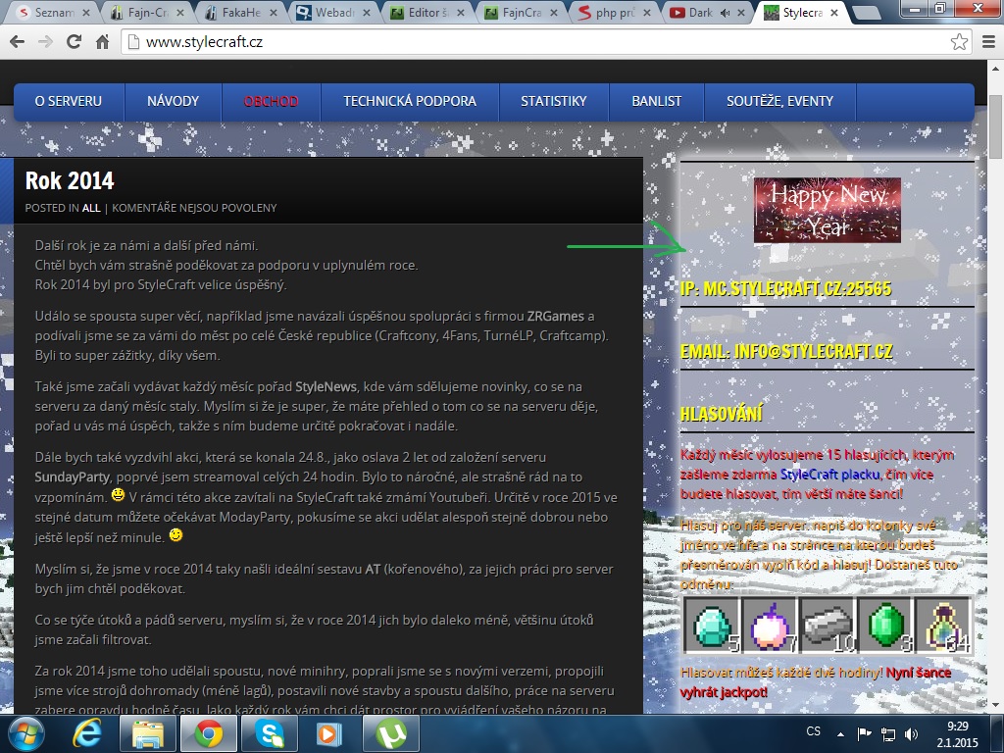This screenshot has width=1004, height=753.
Task: Open the media player taskbar icon
Action: tap(329, 733)
